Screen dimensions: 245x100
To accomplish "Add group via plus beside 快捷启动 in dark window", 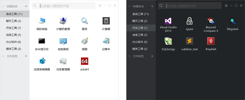I will coord(152,6).
